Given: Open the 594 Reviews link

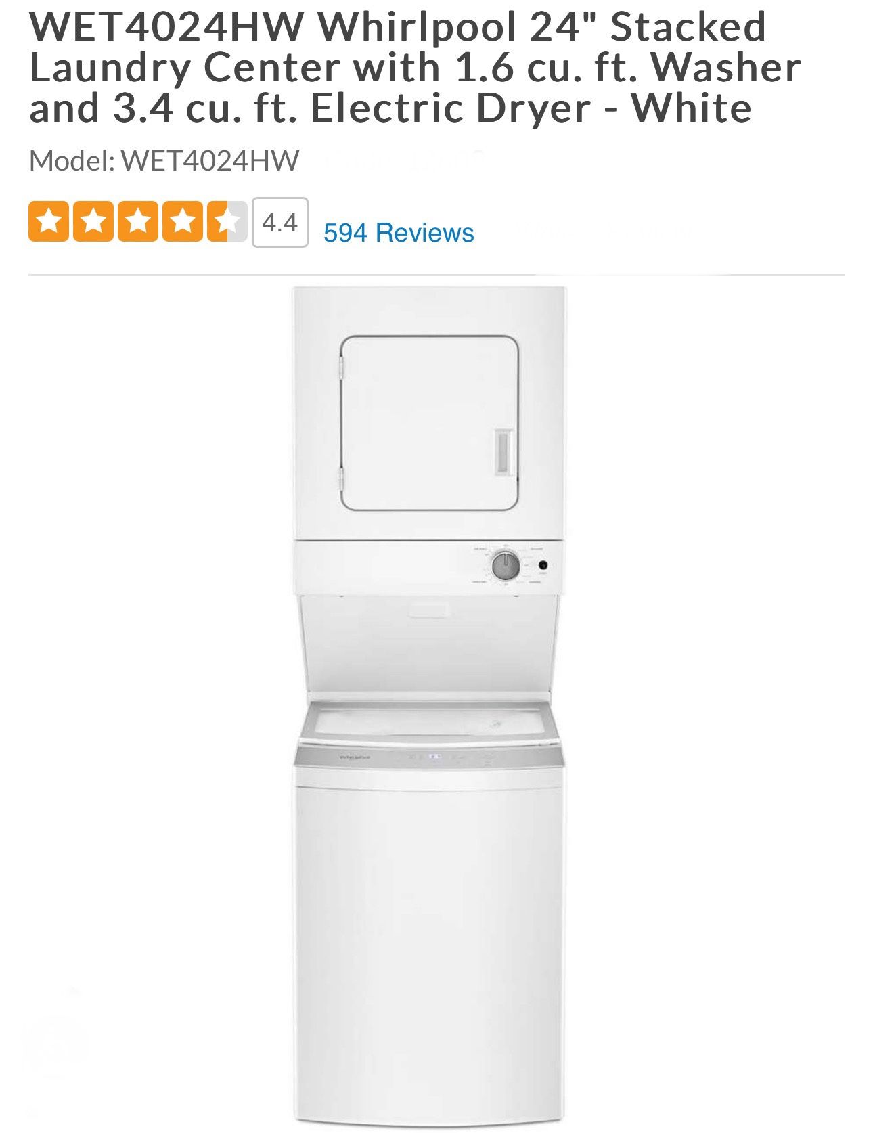Looking at the screenshot, I should tap(399, 232).
